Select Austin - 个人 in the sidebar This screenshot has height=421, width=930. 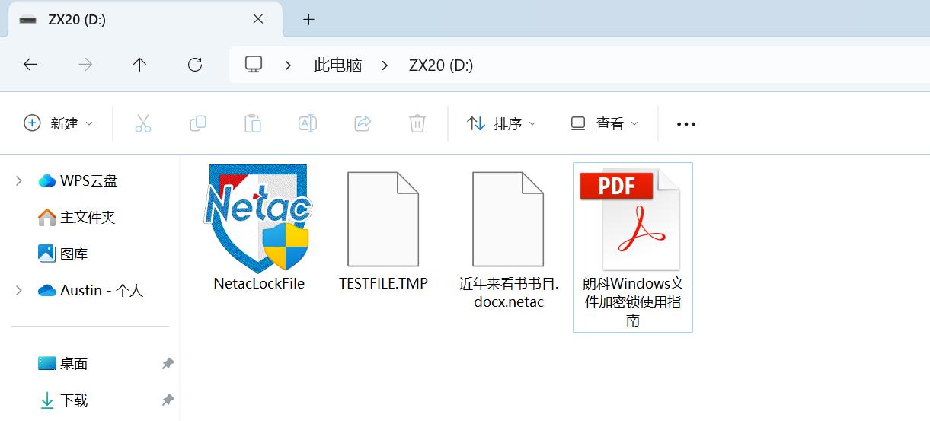click(x=102, y=290)
